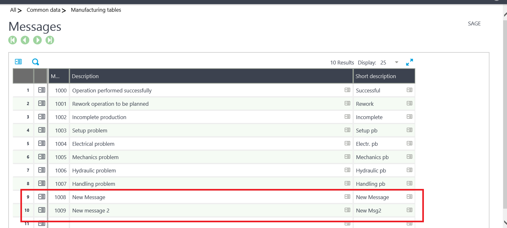Screen dimensions: 507x228
Task: Open row actions icon for message 1008
Action: coord(42,197)
